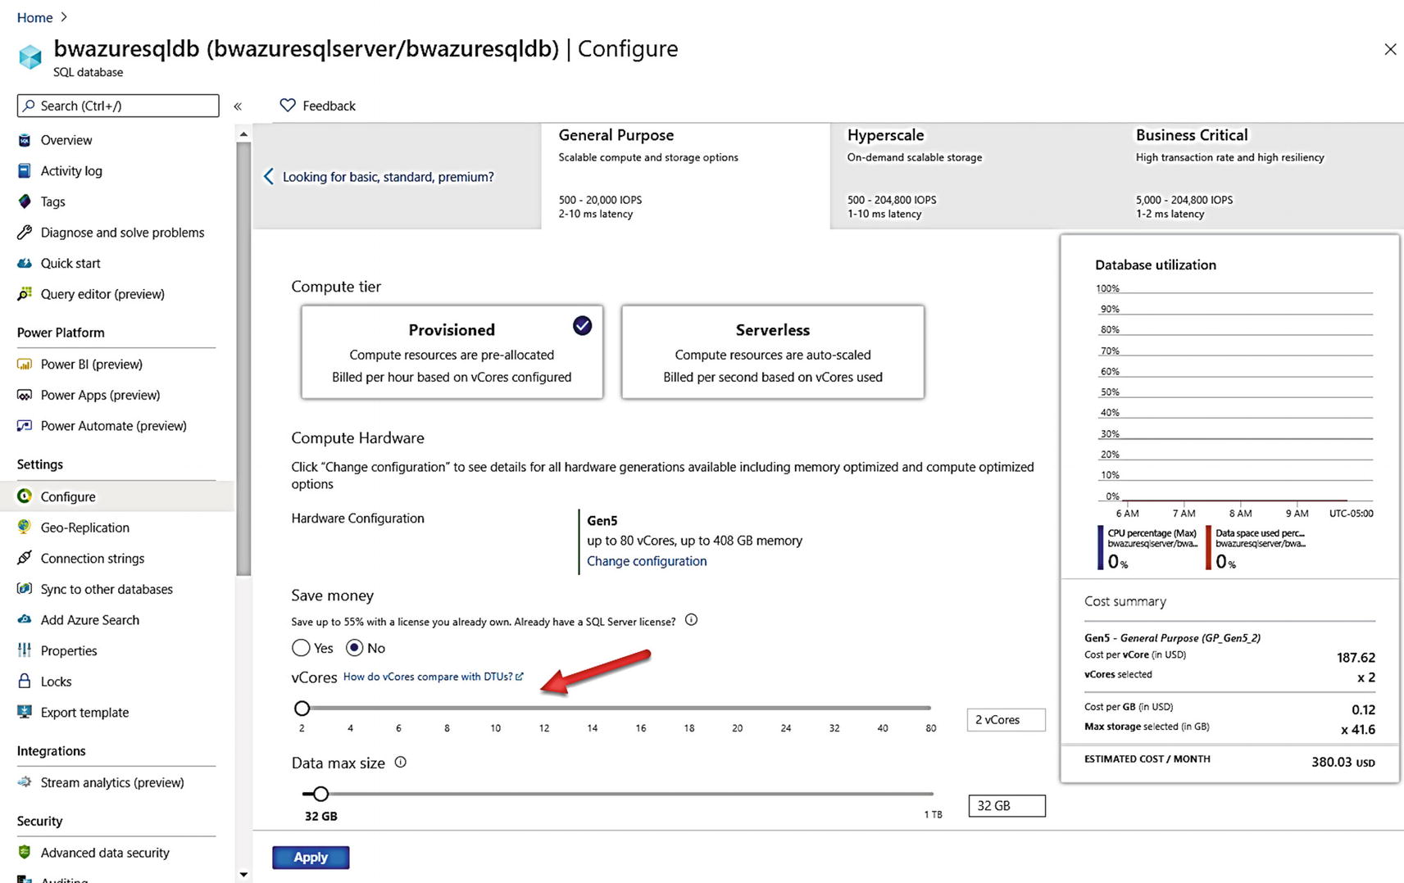Switch to Business Critical service tier tab
1404x883 pixels.
[1261, 175]
